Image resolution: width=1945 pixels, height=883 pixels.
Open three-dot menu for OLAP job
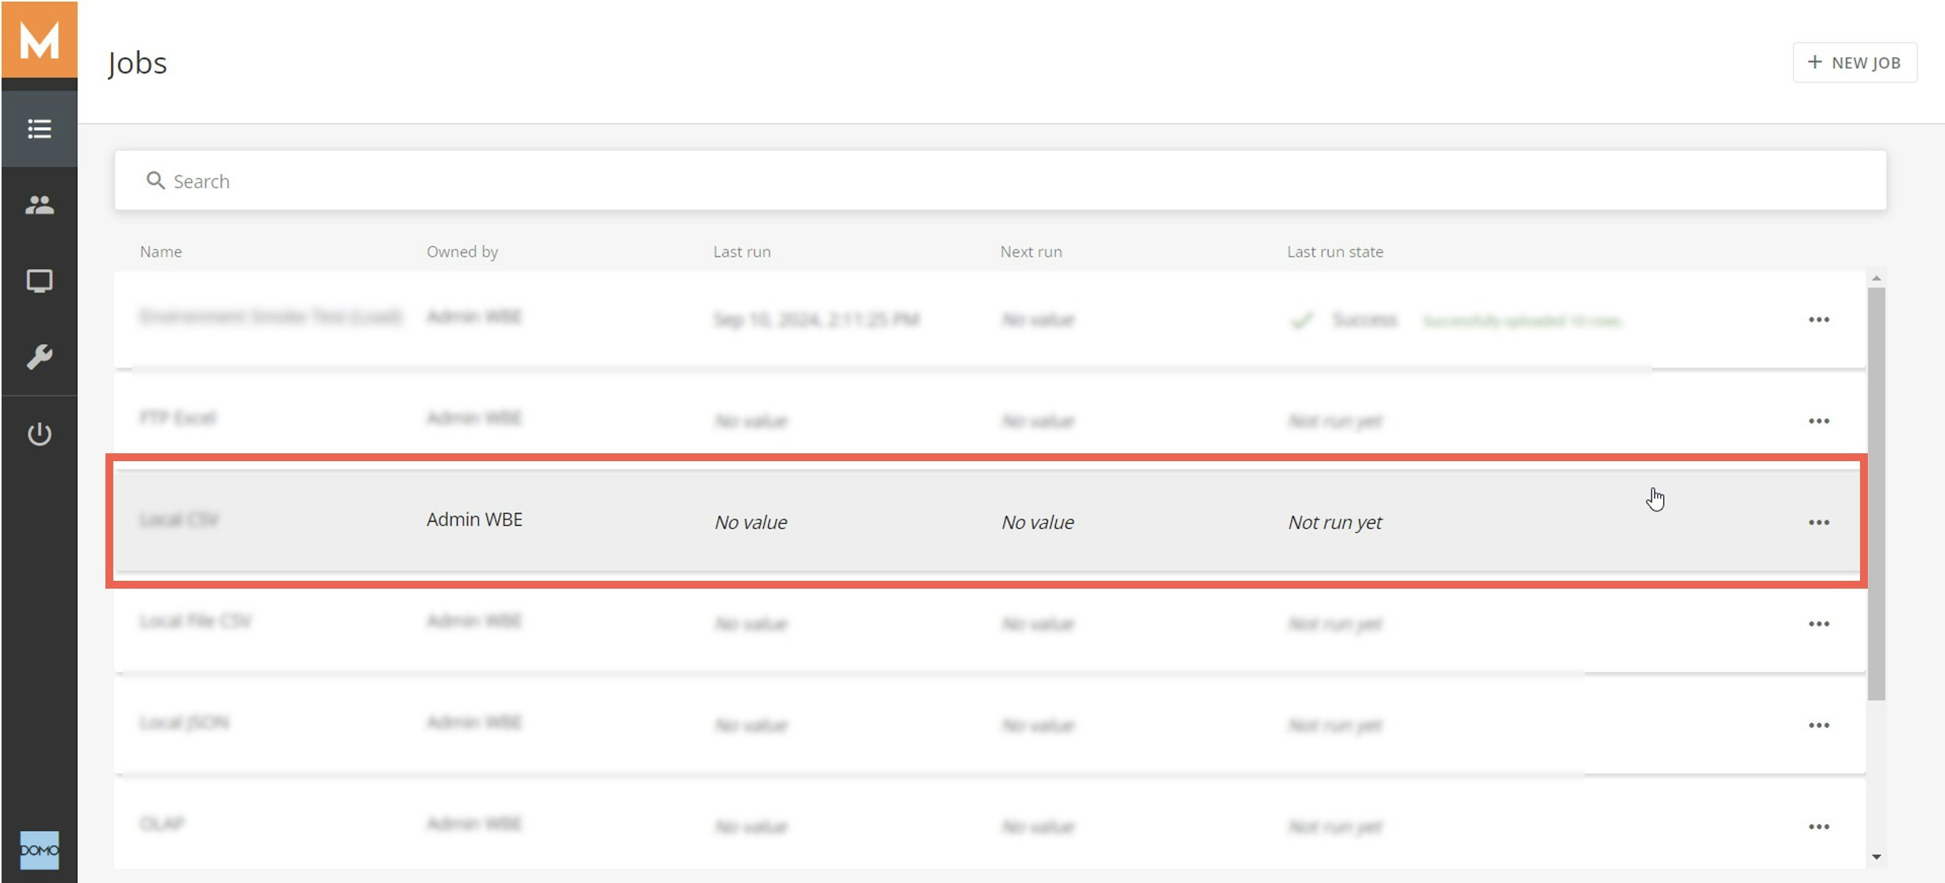coord(1818,827)
